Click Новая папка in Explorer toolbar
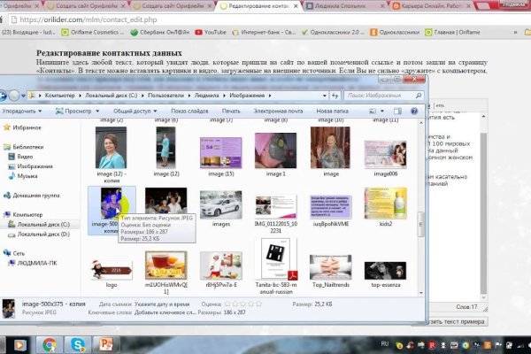Screen dimensions: 531x354 tap(331, 112)
